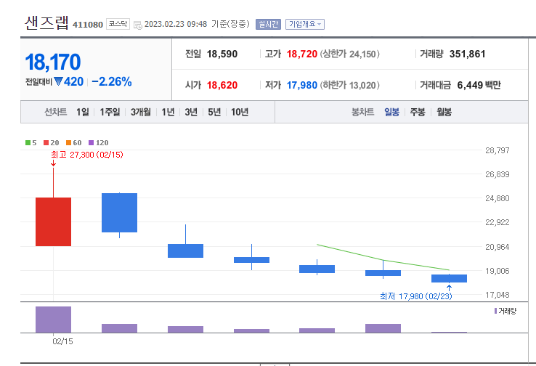
Task: Click the red 02/15 candlestick
Action: tap(53, 221)
